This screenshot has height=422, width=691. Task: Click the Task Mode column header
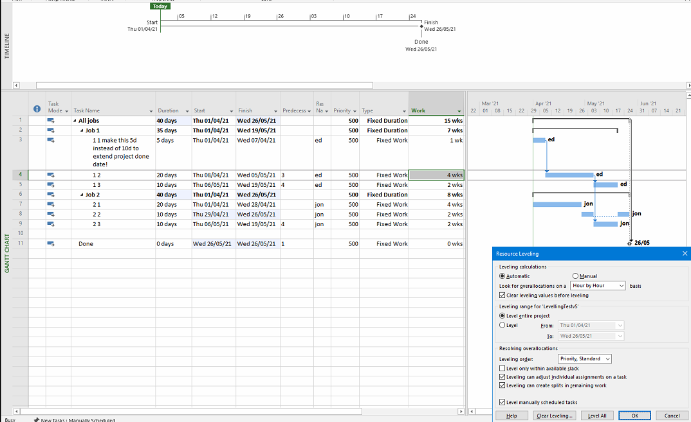[x=58, y=105]
